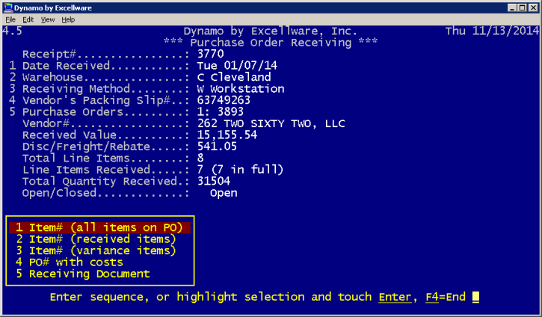Click Disc/Freight/Rebate value 541.05
The width and height of the screenshot is (542, 317).
coord(217,147)
